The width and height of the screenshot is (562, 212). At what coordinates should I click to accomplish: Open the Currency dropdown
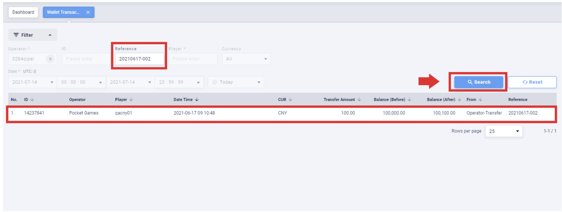tap(246, 59)
